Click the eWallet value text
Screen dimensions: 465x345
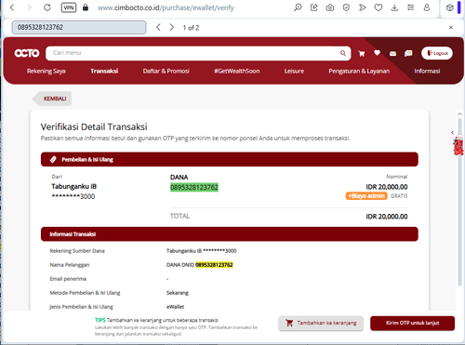coord(175,307)
